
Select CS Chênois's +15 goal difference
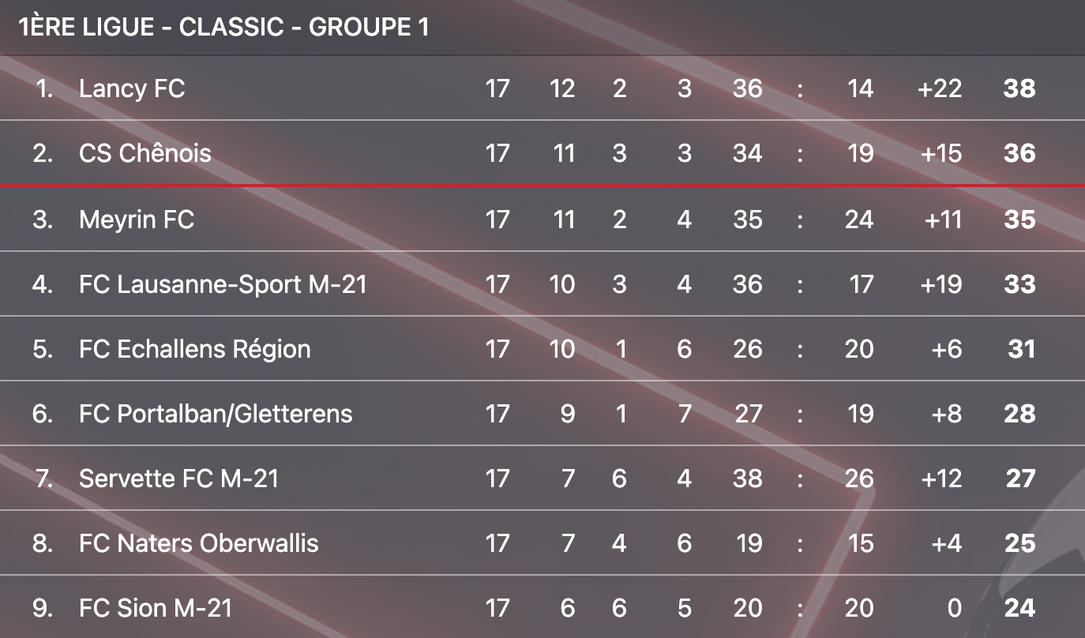click(941, 152)
